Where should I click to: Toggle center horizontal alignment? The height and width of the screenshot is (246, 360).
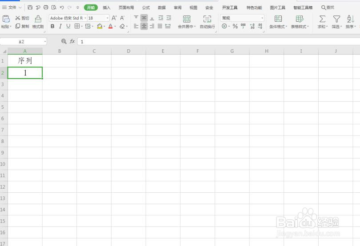point(144,26)
